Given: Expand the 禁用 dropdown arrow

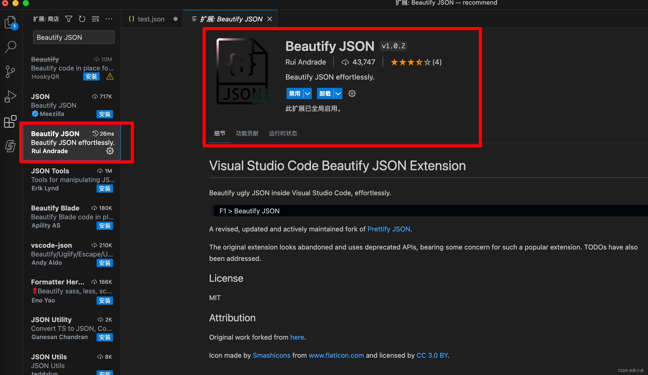Looking at the screenshot, I should (x=307, y=93).
